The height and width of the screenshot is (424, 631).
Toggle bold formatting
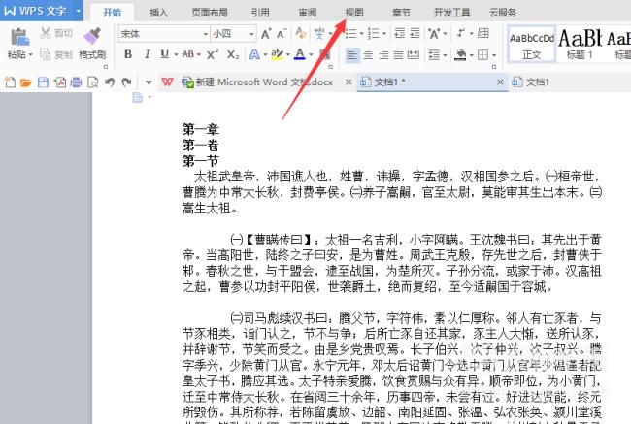(x=128, y=54)
